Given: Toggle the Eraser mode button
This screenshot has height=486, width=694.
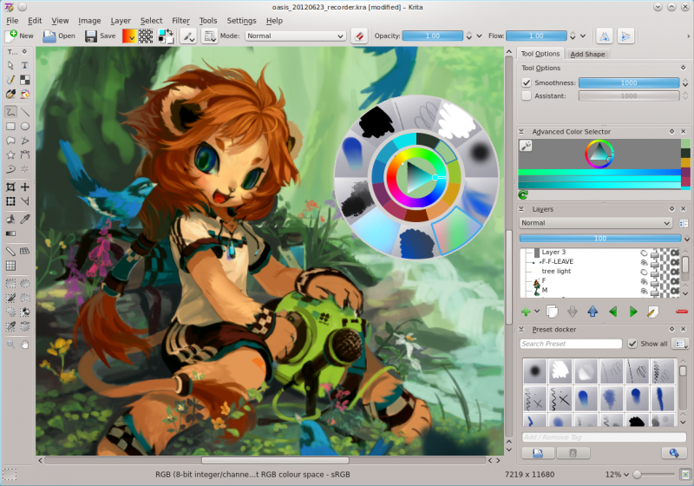Looking at the screenshot, I should [x=359, y=36].
